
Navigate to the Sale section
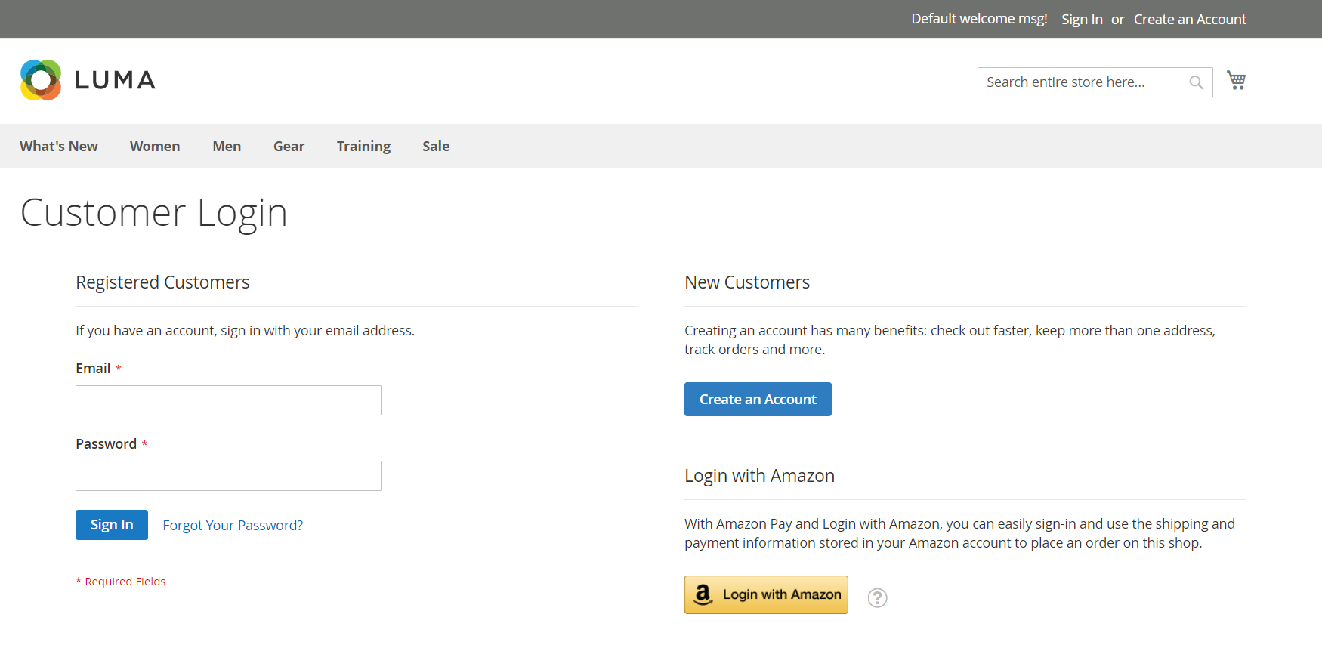[x=436, y=146]
